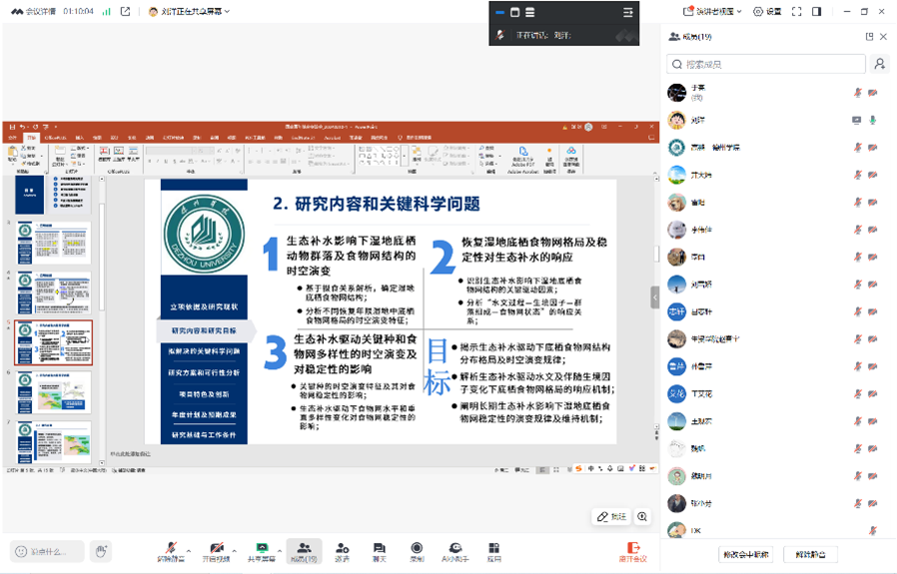Image resolution: width=897 pixels, height=574 pixels.
Task: Click the raise hand reaction icon
Action: (x=100, y=550)
